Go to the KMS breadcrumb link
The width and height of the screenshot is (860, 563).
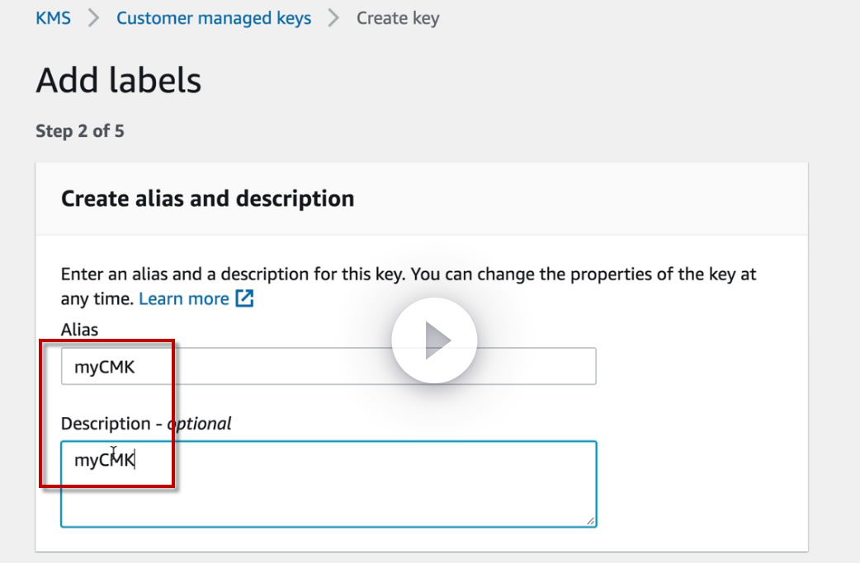[53, 18]
